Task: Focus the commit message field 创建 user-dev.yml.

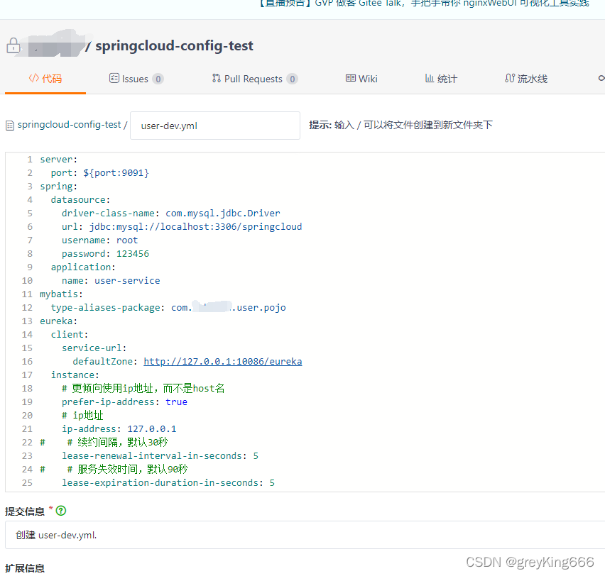Action: coord(305,535)
